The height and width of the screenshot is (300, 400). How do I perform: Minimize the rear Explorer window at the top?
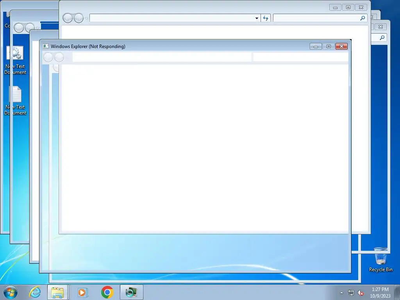[x=336, y=7]
